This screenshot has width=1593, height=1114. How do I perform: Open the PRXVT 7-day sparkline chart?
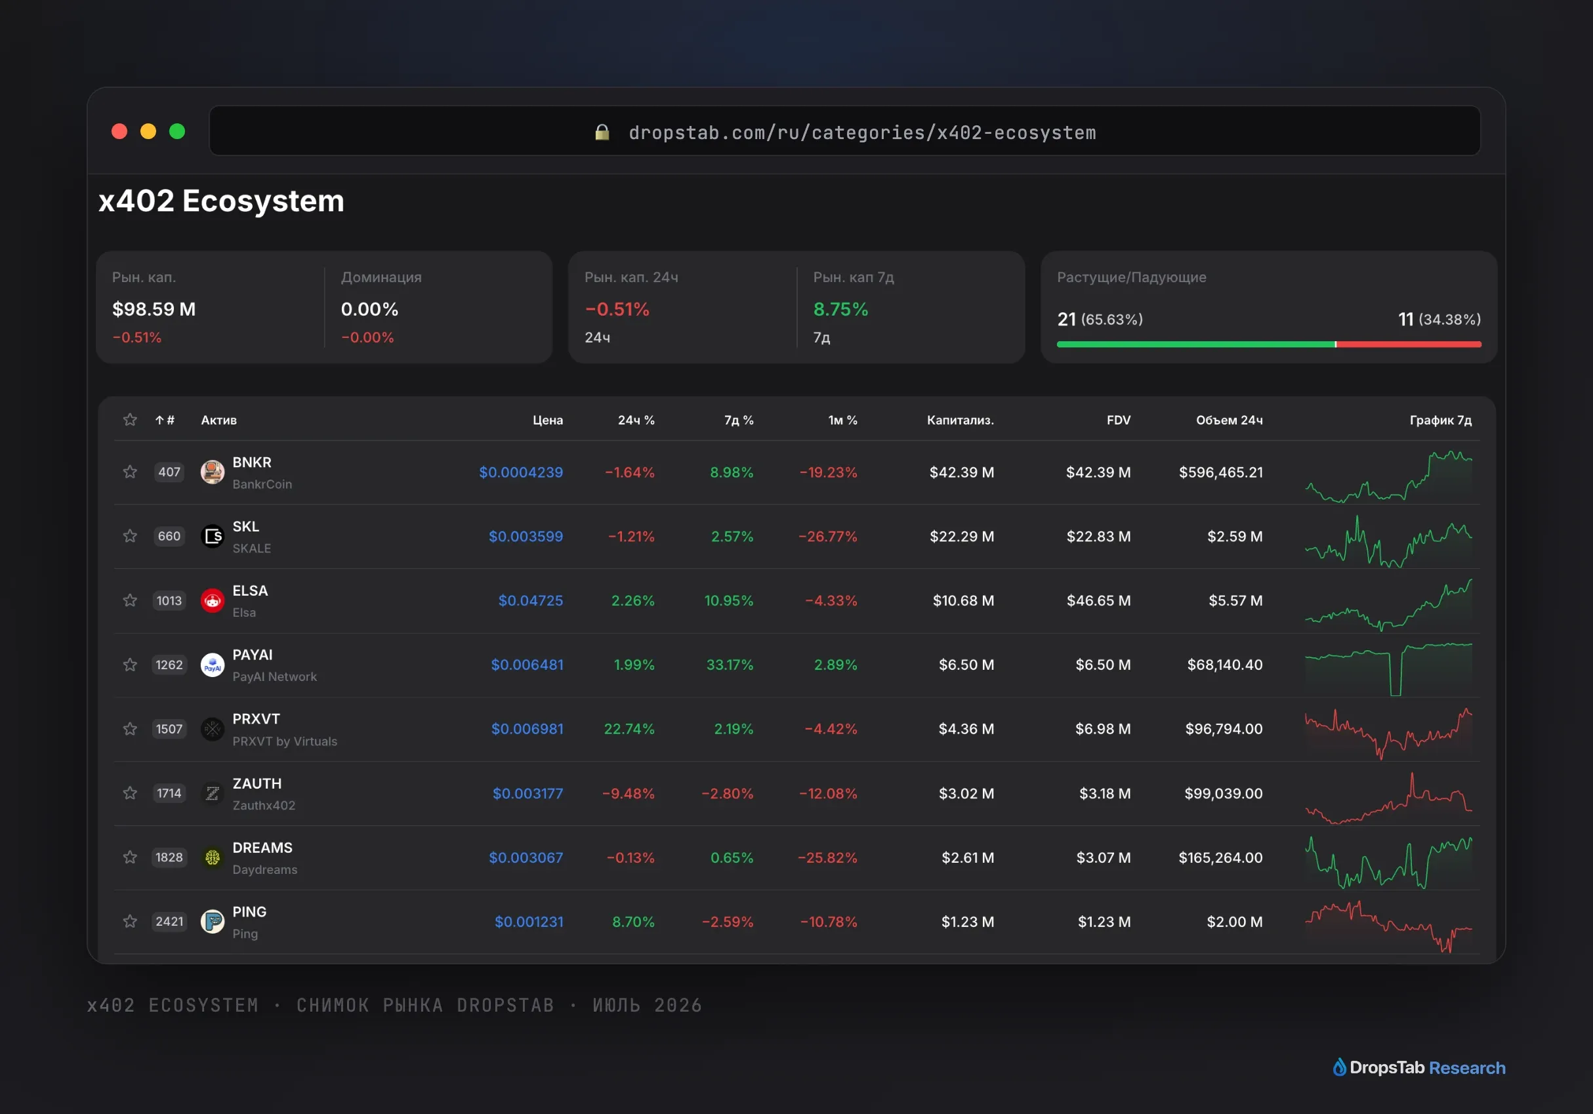pos(1388,733)
